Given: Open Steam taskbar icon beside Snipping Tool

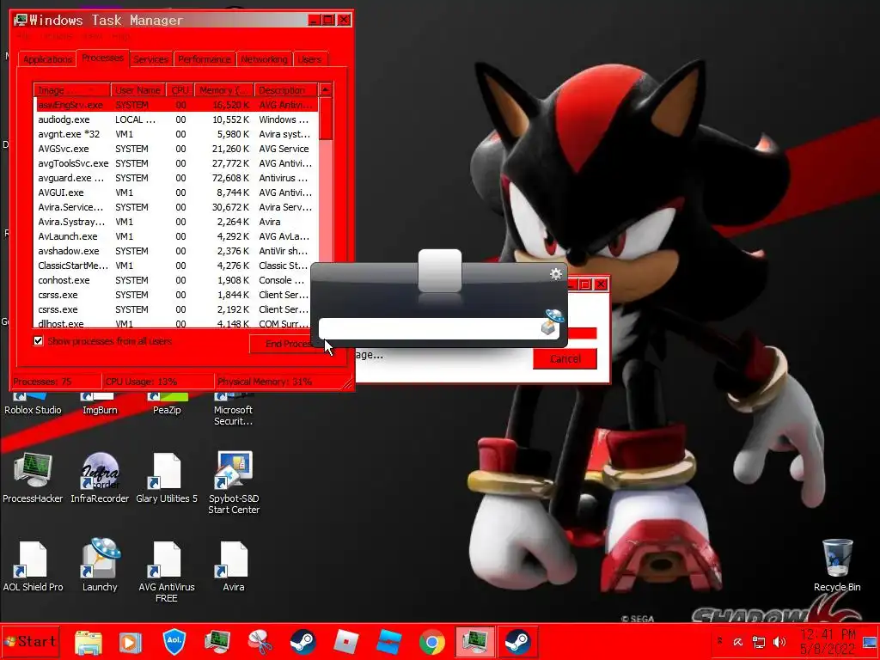Looking at the screenshot, I should (x=303, y=642).
